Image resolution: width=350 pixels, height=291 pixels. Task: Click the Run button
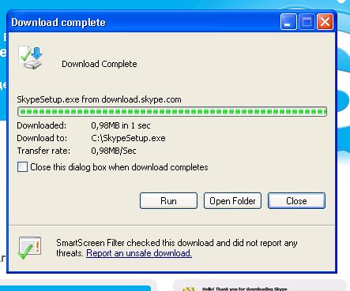[x=168, y=201]
